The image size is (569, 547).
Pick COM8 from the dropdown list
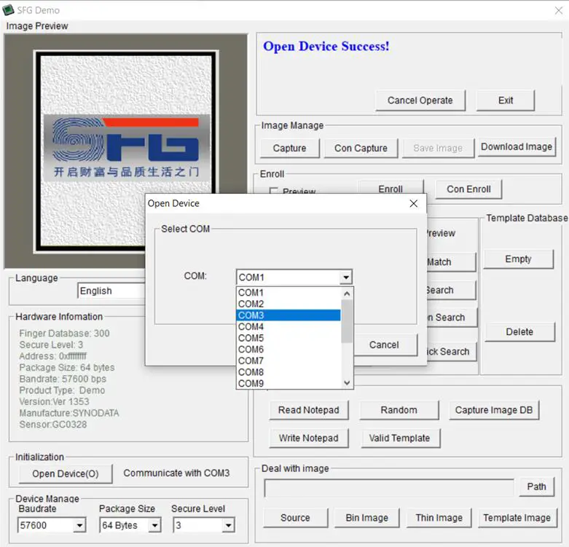pyautogui.click(x=288, y=372)
